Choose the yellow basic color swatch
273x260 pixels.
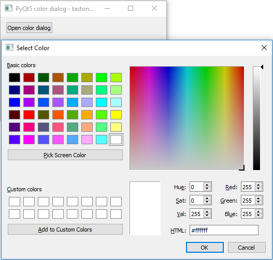116,115
